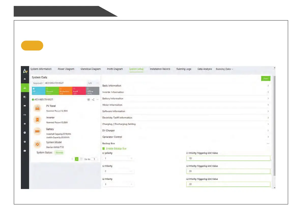This screenshot has width=303, height=214.
Task: Expand Basic Information section
Action: click(186, 86)
